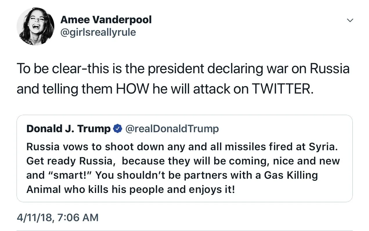Click the Amee Vanderpool display name
369x231 pixels.
point(106,20)
